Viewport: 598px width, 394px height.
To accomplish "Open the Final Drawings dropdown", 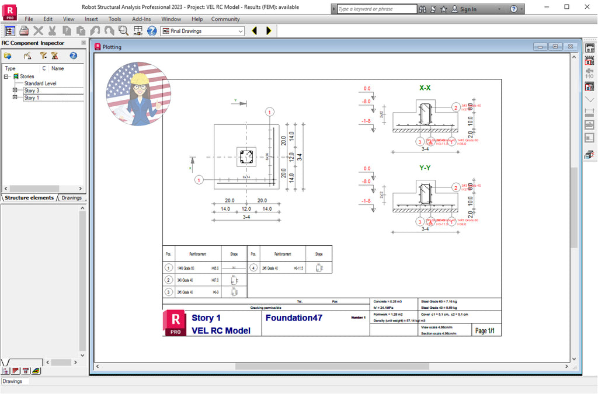I will click(x=242, y=31).
